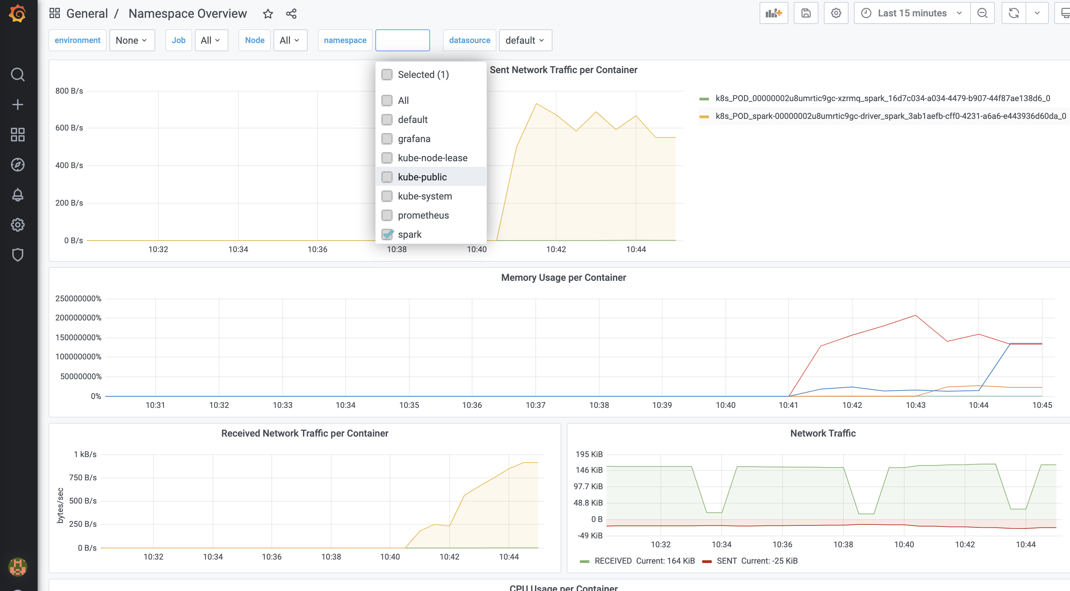This screenshot has width=1070, height=591.
Task: Open the Job All dropdown
Action: coord(211,40)
